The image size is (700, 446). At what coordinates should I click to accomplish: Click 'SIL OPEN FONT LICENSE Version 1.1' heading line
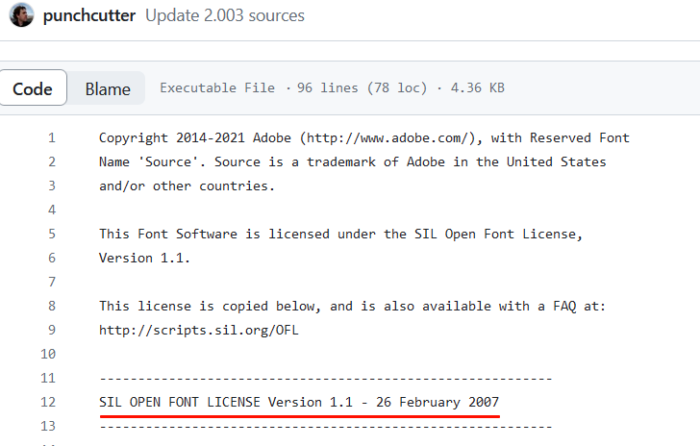299,402
